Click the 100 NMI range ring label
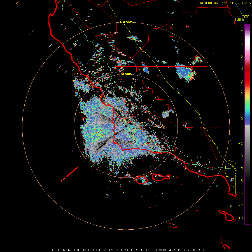Image resolution: width=252 pixels, height=252 pixels. [126, 22]
